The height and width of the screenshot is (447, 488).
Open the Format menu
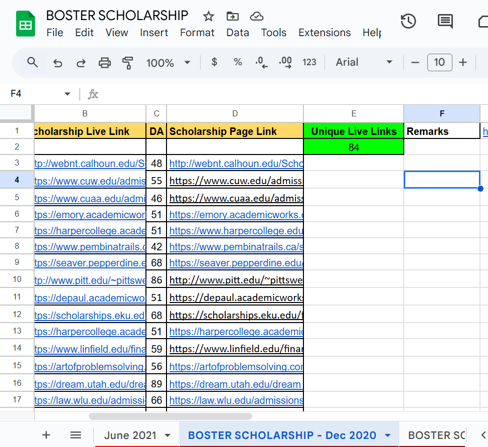tap(197, 33)
